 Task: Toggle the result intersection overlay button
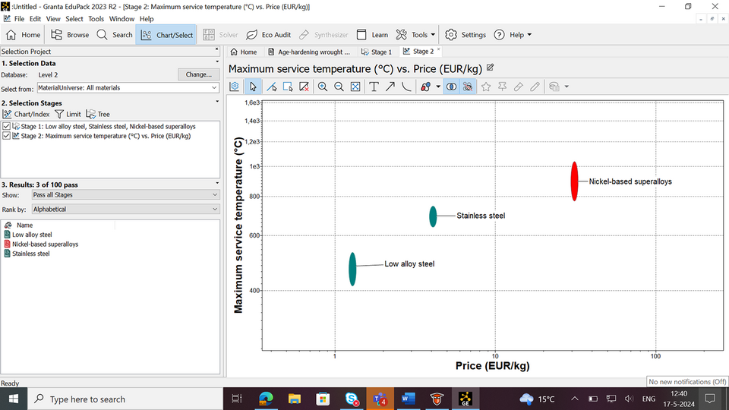451,87
